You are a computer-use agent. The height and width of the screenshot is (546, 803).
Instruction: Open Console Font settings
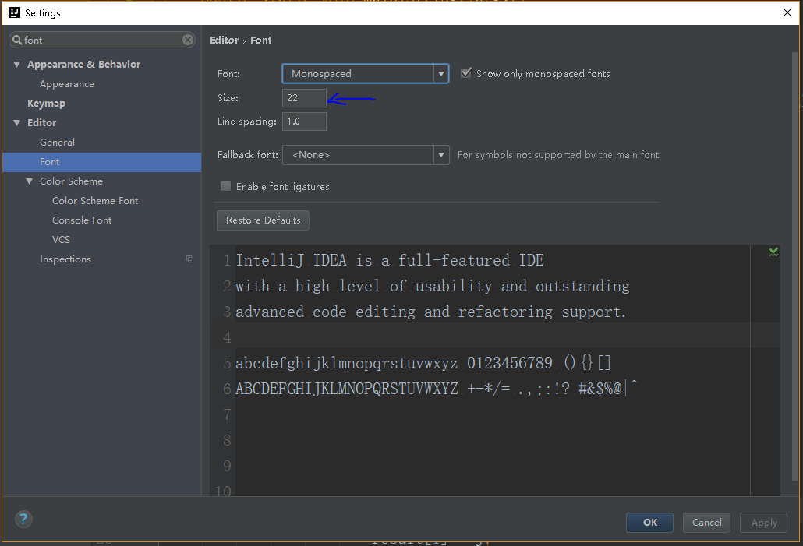coord(82,220)
